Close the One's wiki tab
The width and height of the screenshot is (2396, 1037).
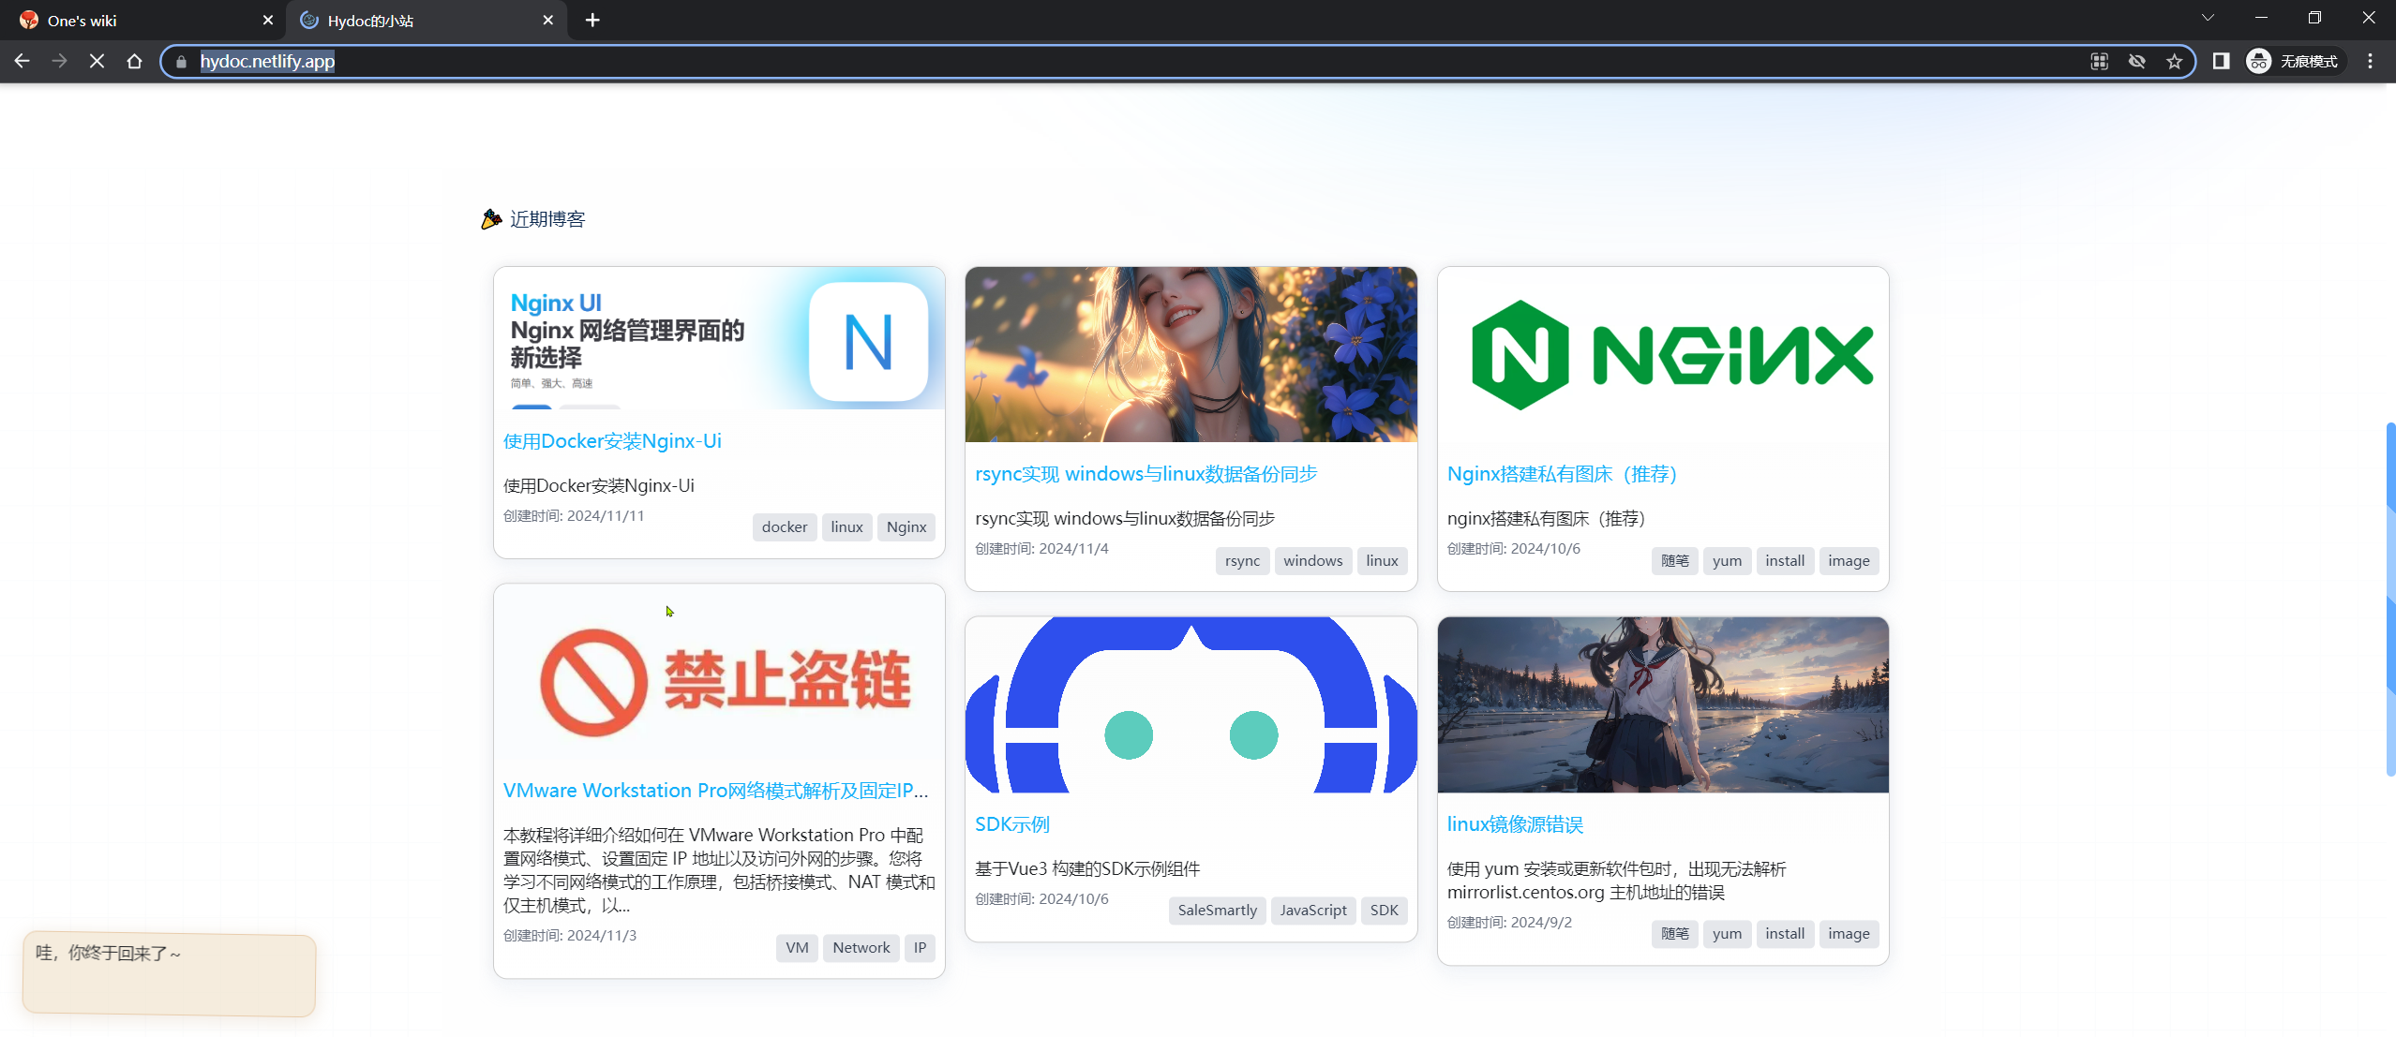point(267,20)
